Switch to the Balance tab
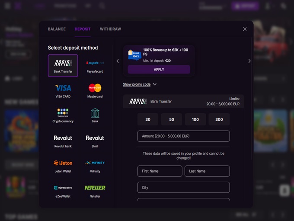Viewport: 294px width, 221px height. click(57, 29)
